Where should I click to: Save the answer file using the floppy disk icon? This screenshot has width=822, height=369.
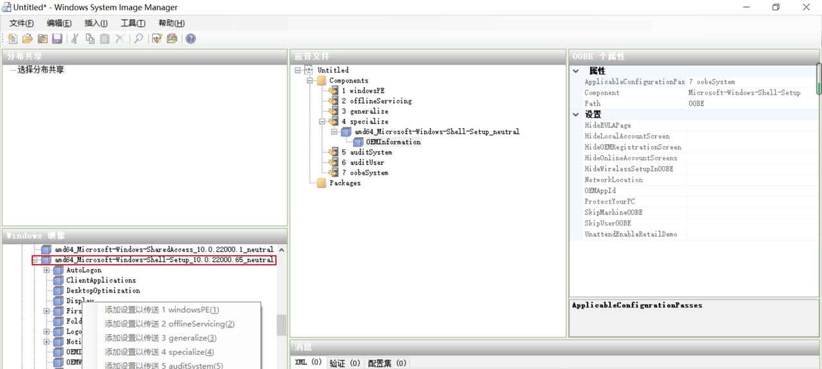[57, 39]
